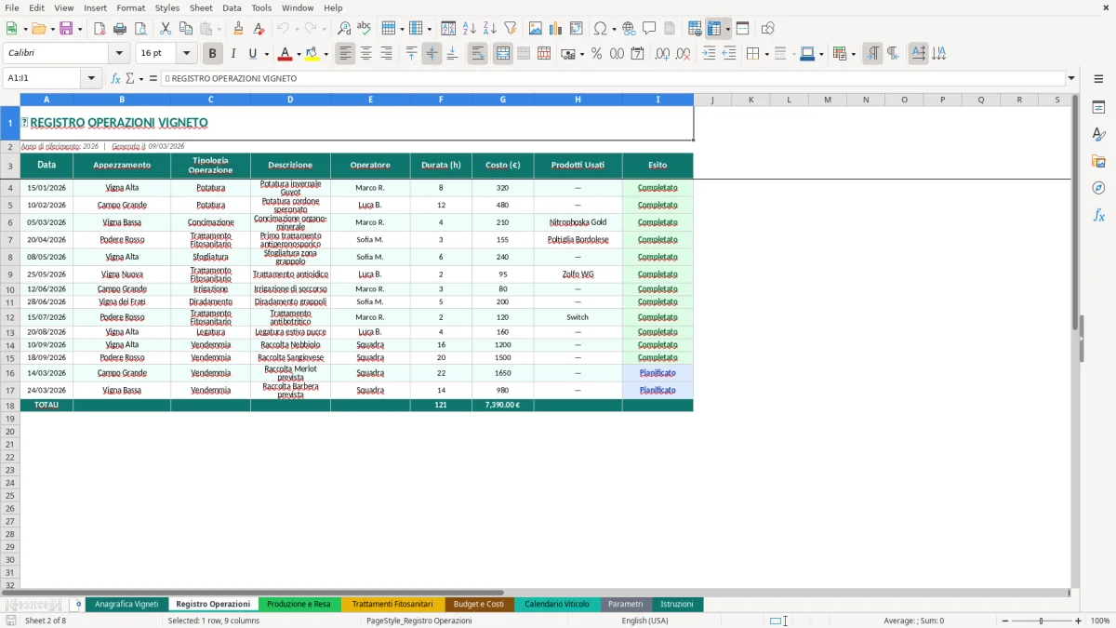This screenshot has width=1116, height=628.
Task: Export directly as PDF
Action: (100, 29)
